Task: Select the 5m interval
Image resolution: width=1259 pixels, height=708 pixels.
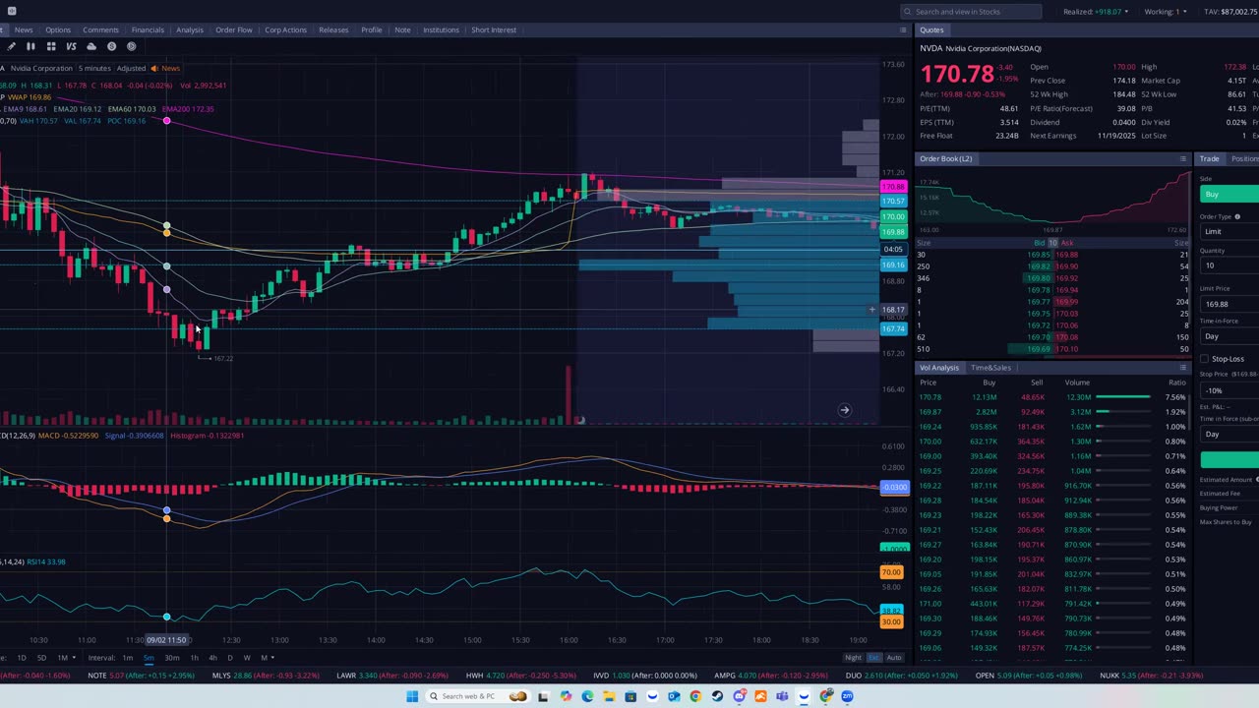Action: [149, 658]
